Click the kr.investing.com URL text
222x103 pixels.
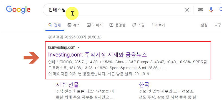pyautogui.click(x=62, y=47)
